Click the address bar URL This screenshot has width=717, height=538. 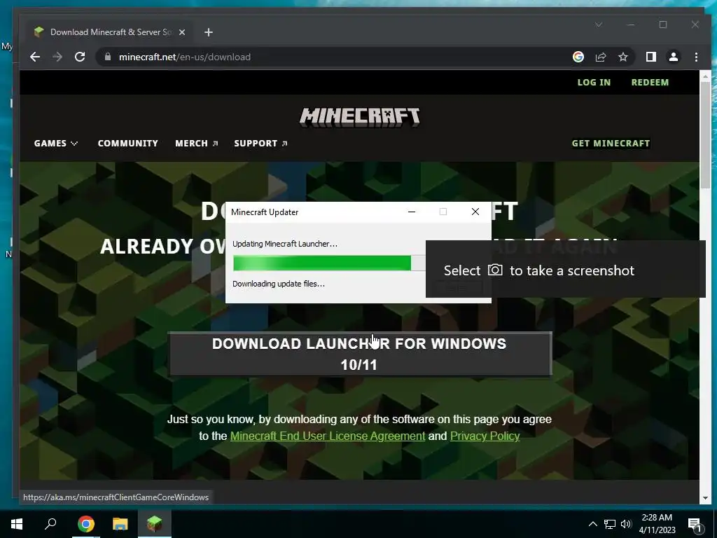185,57
